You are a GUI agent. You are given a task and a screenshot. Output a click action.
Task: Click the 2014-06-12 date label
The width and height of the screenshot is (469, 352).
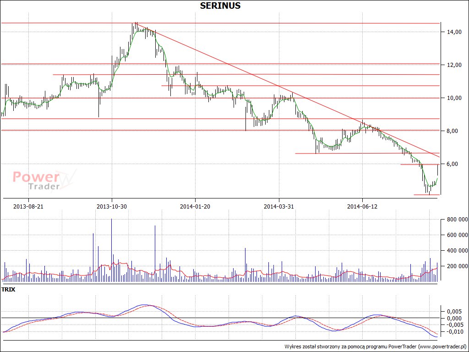(x=362, y=207)
